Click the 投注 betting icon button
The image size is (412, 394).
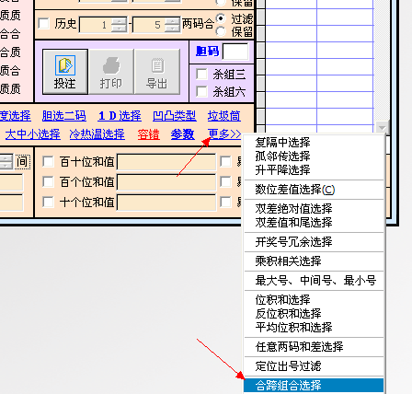(65, 72)
